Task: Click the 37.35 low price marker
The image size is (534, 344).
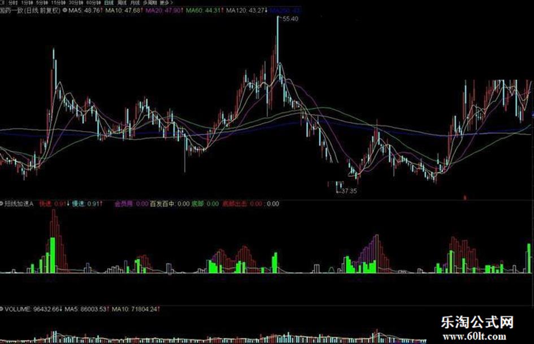Action: (349, 191)
